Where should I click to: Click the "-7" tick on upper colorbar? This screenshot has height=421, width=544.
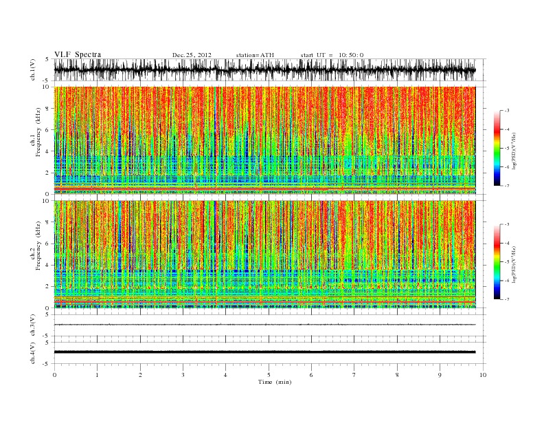(x=506, y=186)
